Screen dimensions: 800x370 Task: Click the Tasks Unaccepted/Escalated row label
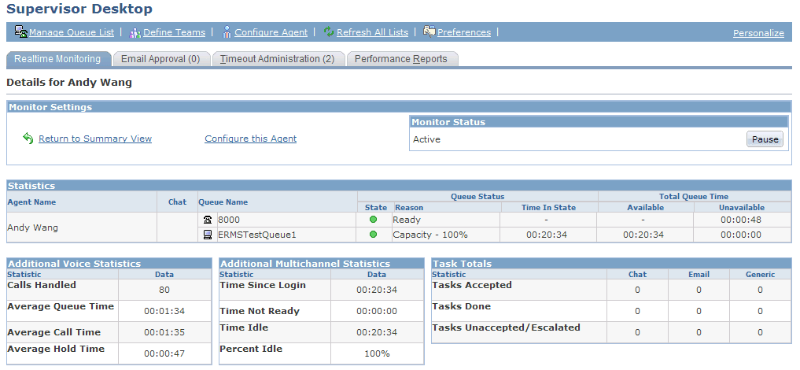click(506, 327)
